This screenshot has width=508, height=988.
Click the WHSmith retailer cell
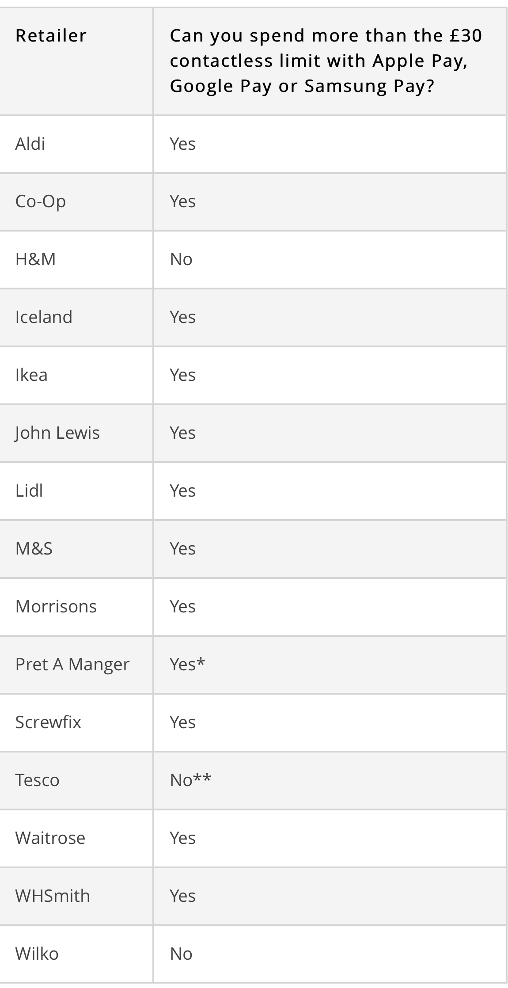pyautogui.click(x=52, y=896)
